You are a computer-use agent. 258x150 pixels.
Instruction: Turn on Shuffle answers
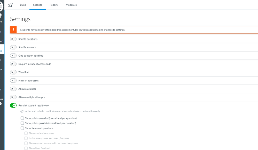click(x=13, y=47)
